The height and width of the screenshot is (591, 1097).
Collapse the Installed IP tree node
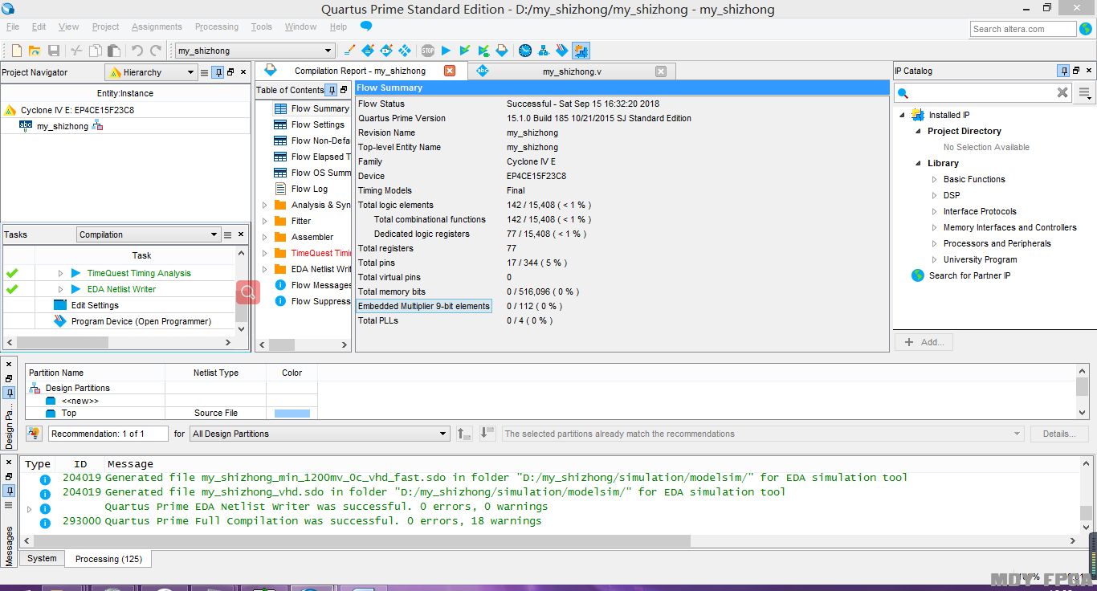click(903, 115)
